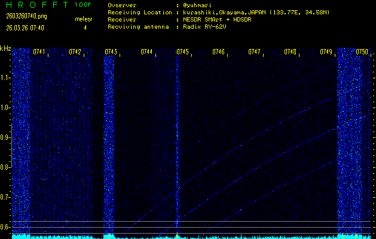
Task: Click the 1.00f version label
Action: tap(83, 5)
